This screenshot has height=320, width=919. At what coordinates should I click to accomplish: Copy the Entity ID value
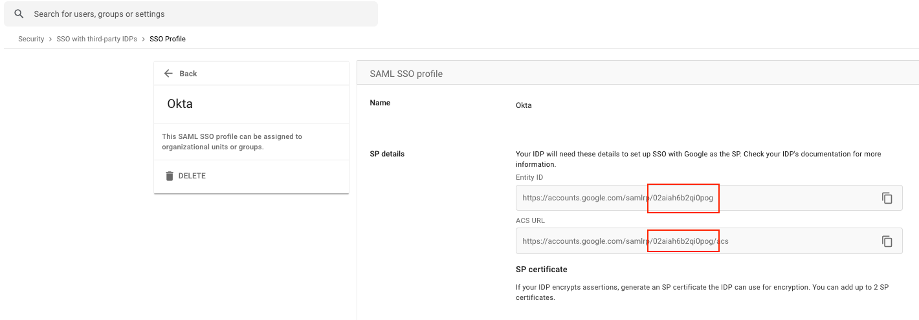point(887,198)
